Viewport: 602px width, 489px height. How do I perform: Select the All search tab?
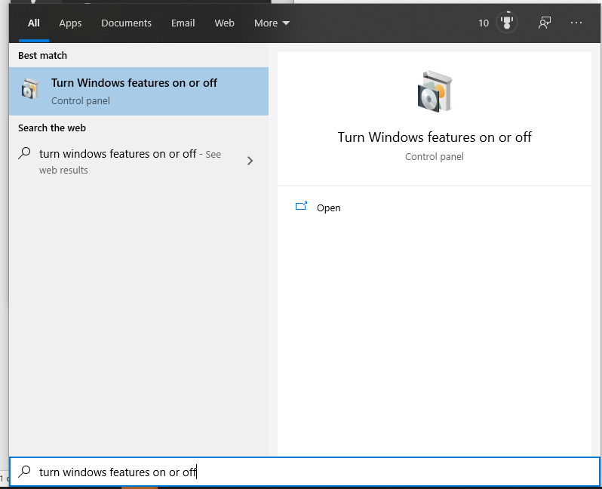(x=34, y=23)
